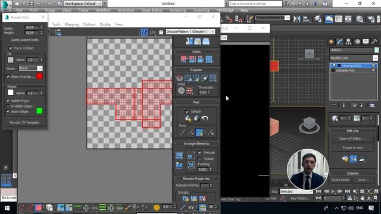Open the View menu in UV editor
This screenshot has width=381, height=214.
click(x=119, y=24)
